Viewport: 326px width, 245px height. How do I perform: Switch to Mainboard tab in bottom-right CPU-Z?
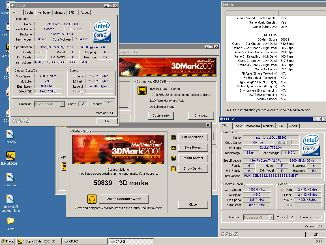(253, 126)
